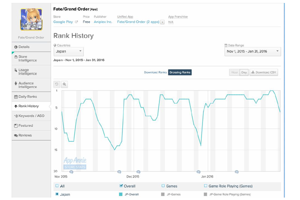Image resolution: width=300 pixels, height=200 pixels.
Task: Click the Reviews speech bubble icon
Action: [16, 135]
